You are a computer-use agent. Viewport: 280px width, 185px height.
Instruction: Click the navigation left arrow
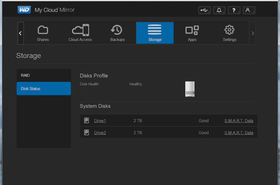coord(20,33)
